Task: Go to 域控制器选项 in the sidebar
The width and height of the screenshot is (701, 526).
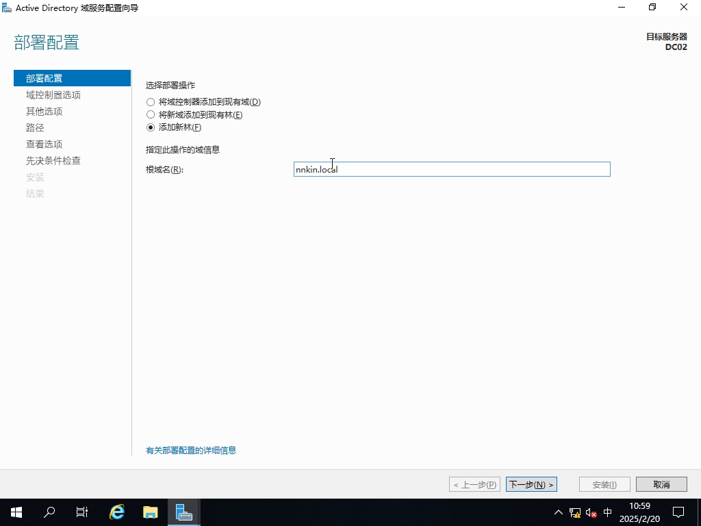Action: pos(53,95)
